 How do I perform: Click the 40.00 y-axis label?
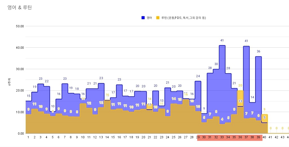20,48
